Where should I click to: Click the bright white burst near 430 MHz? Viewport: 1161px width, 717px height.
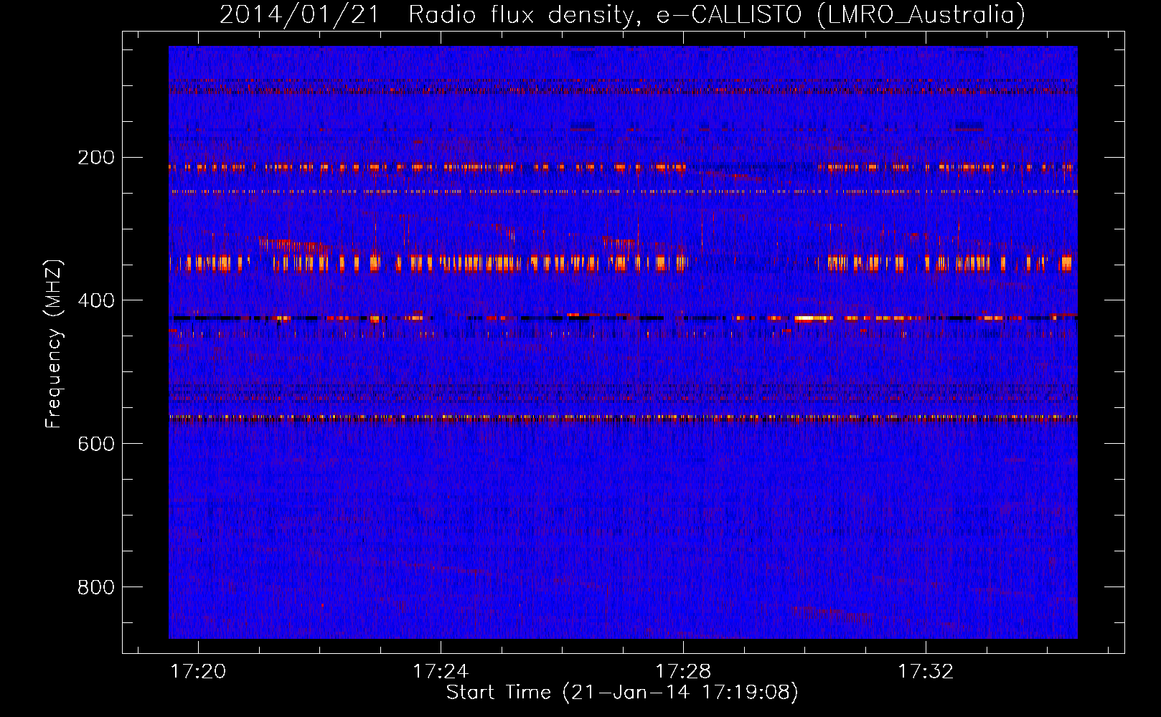[814, 318]
